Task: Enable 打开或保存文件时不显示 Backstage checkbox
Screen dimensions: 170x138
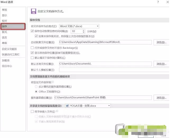Action: [x=32, y=48]
